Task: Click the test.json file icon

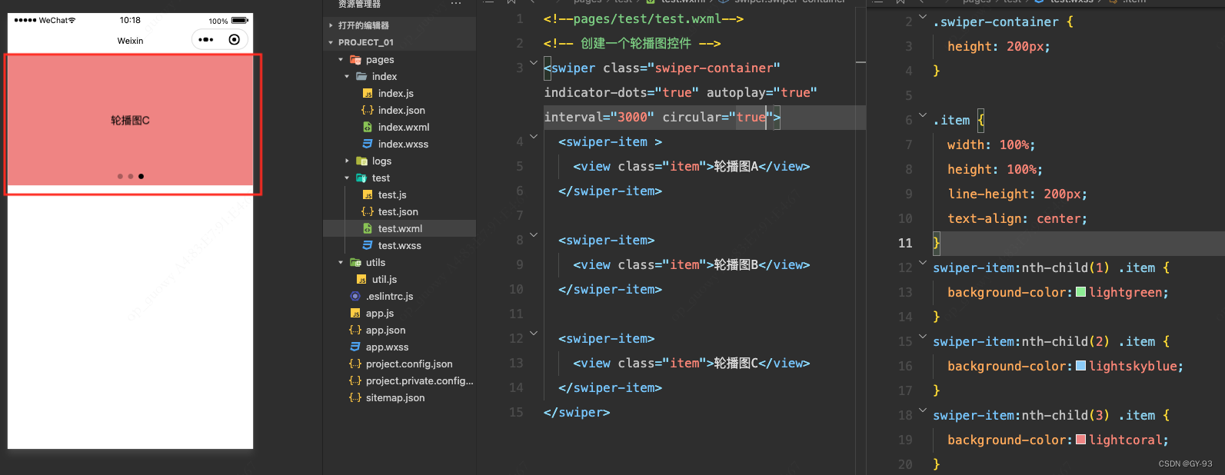Action: 368,211
